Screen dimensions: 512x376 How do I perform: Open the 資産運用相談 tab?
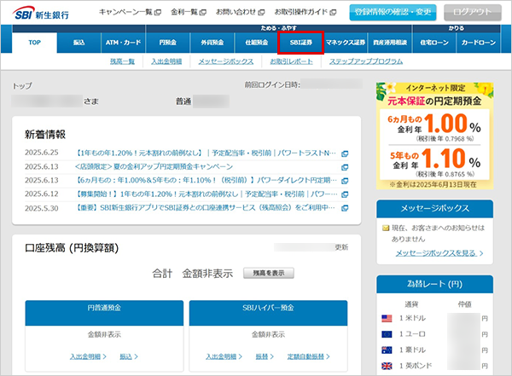tap(390, 43)
